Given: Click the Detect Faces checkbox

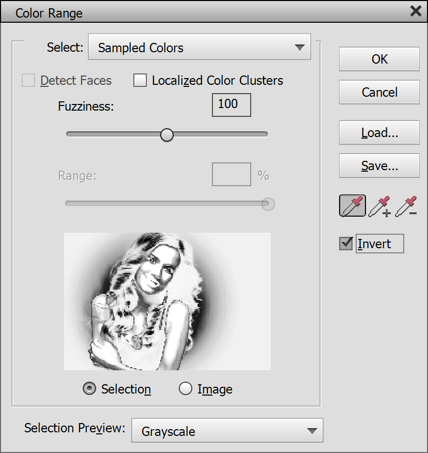Looking at the screenshot, I should [28, 81].
